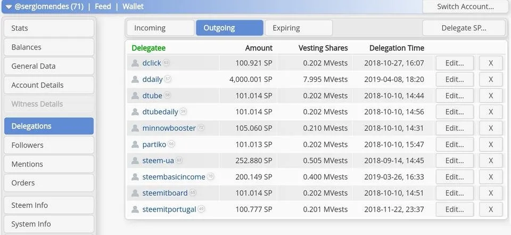Open Account Details in the sidebar
The image size is (511, 235).
[49, 85]
